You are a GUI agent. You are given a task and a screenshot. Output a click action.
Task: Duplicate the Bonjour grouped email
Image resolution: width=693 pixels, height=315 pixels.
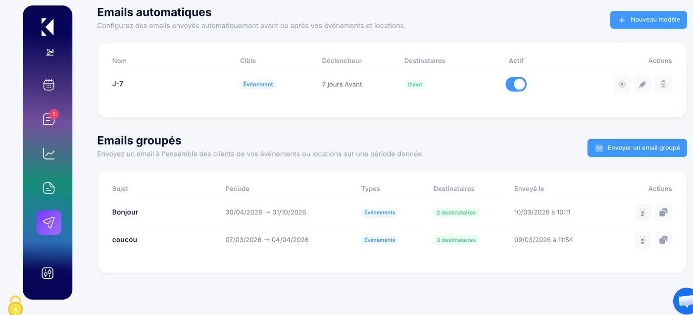pyautogui.click(x=663, y=212)
